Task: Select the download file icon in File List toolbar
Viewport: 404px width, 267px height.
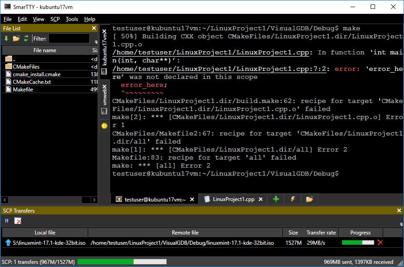Action: [x=7, y=38]
